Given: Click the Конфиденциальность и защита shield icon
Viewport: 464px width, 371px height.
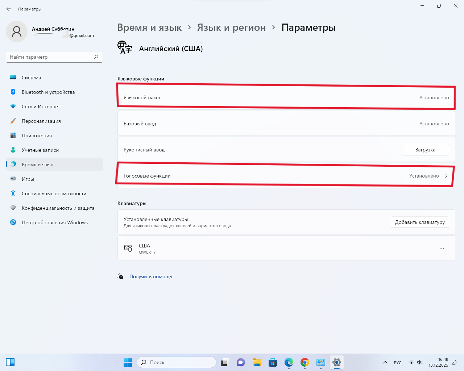Looking at the screenshot, I should pyautogui.click(x=13, y=208).
